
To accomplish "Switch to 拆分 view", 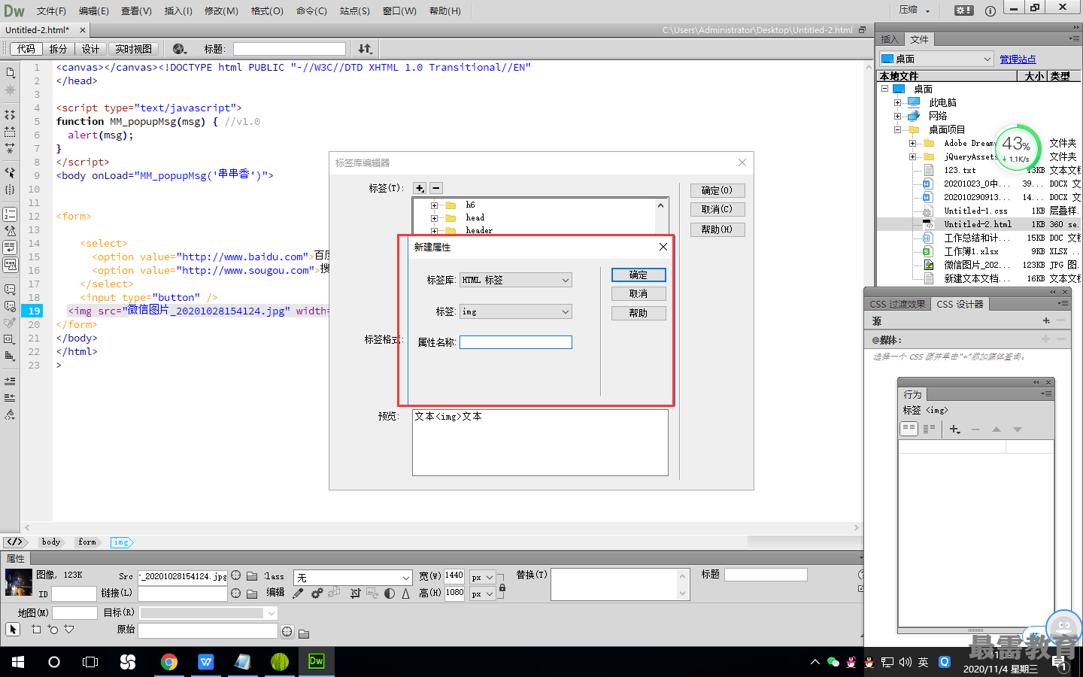I will 58,49.
